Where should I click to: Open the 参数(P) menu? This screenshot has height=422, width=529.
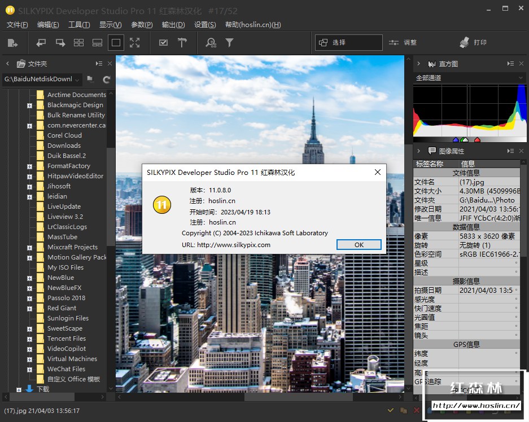pyautogui.click(x=142, y=25)
